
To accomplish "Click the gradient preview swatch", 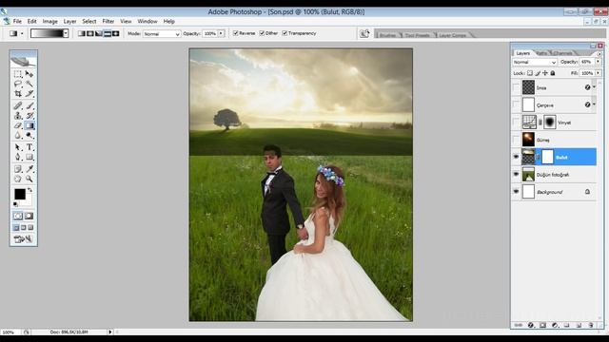I will coord(47,34).
